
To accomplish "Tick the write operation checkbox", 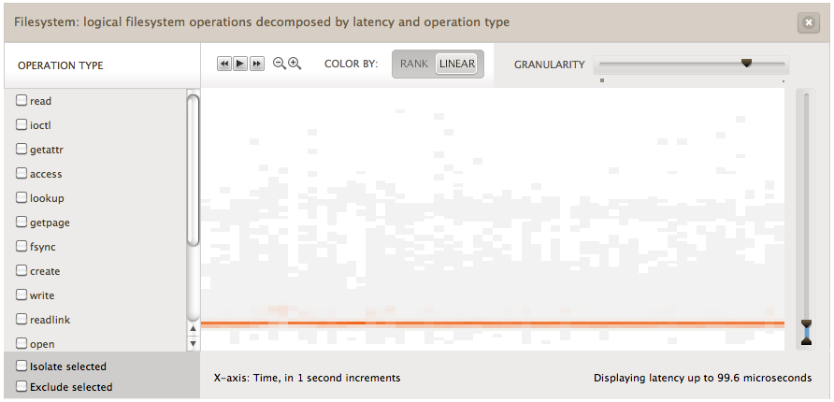I will coord(22,294).
